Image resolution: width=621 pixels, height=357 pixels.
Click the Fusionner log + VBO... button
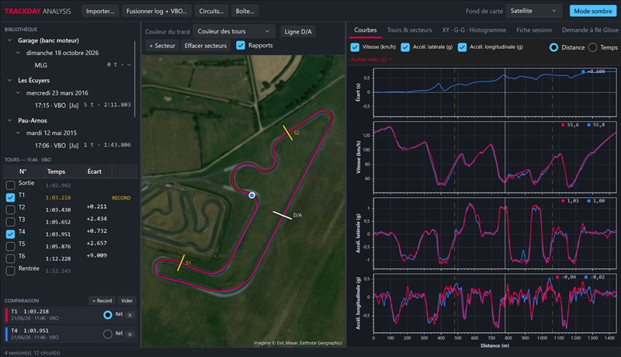[x=157, y=11]
